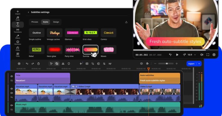Screen dimensions: 222x116
Task: Open the Export dropdown arrow
Action: (x=199, y=64)
